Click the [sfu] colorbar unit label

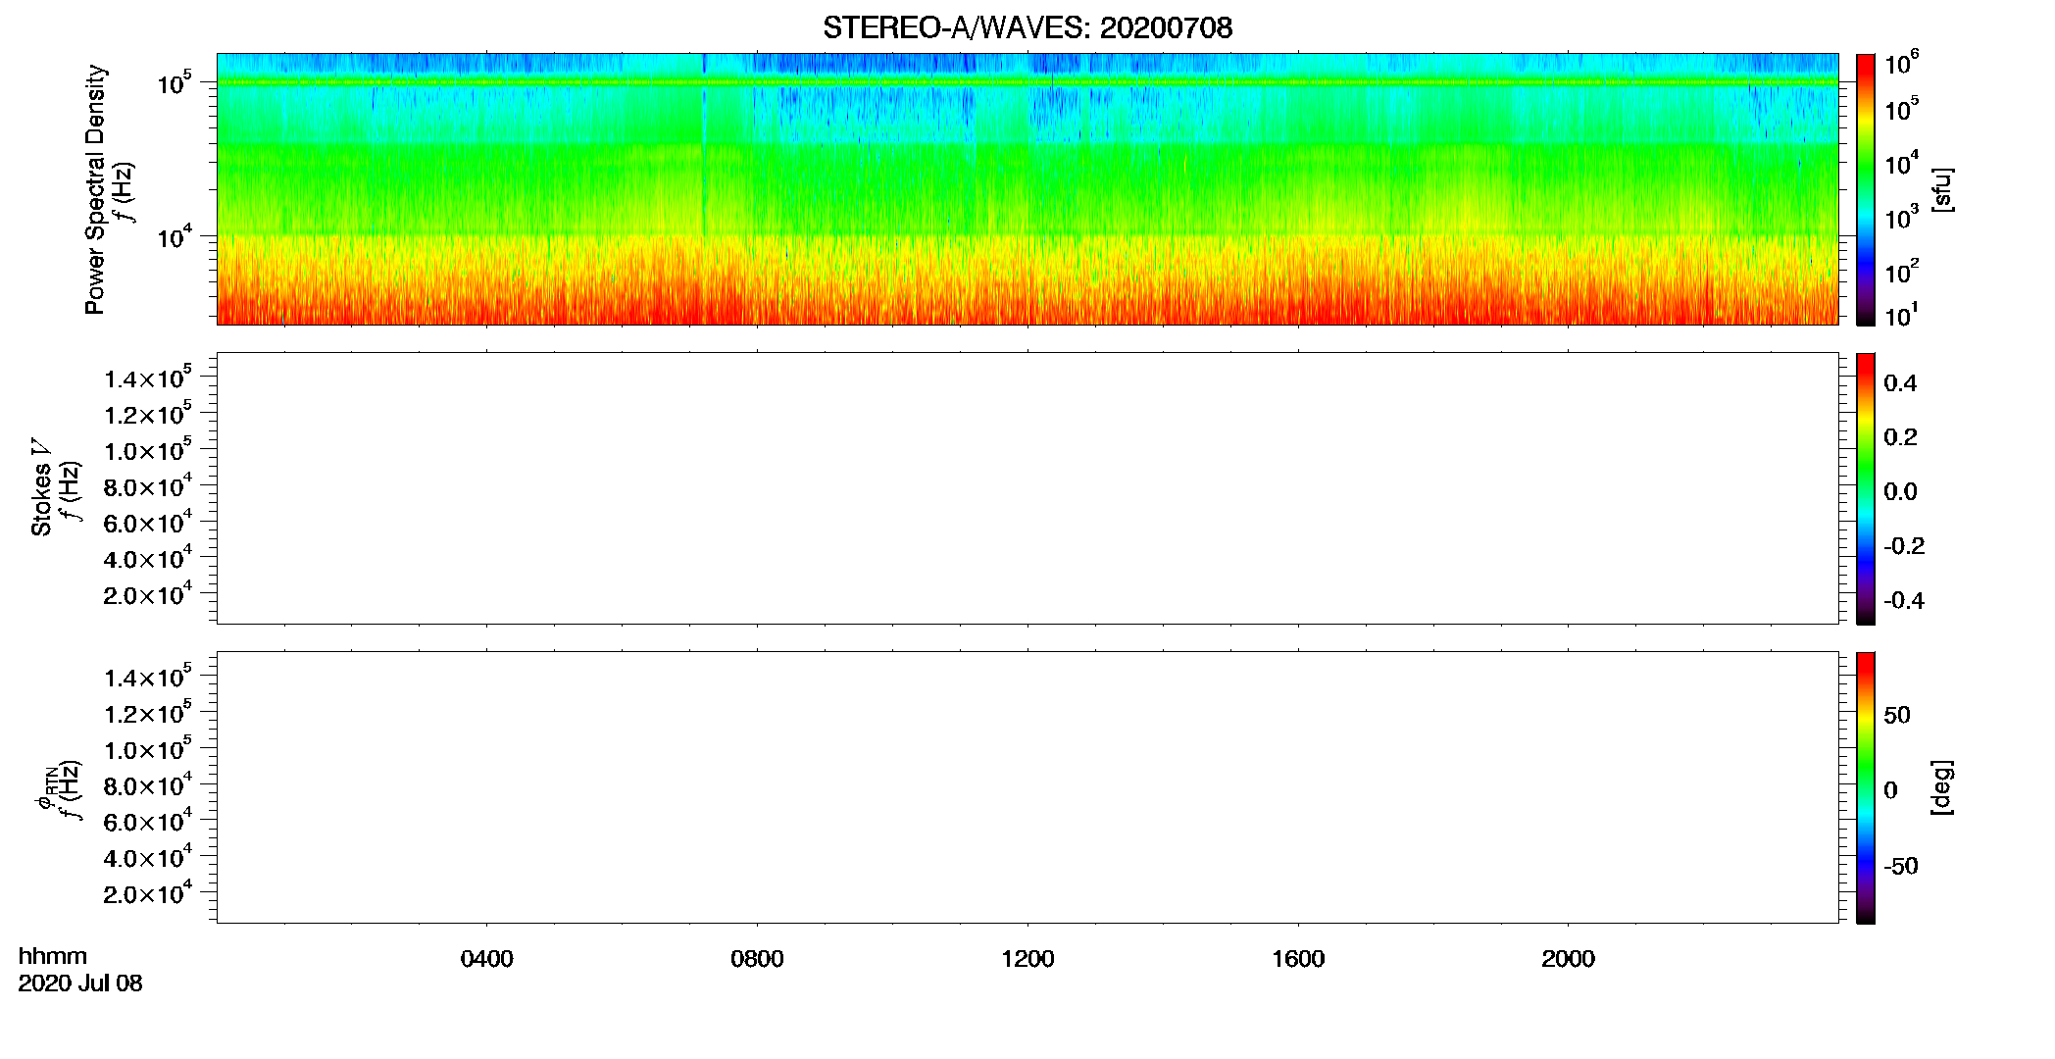pyautogui.click(x=1942, y=189)
